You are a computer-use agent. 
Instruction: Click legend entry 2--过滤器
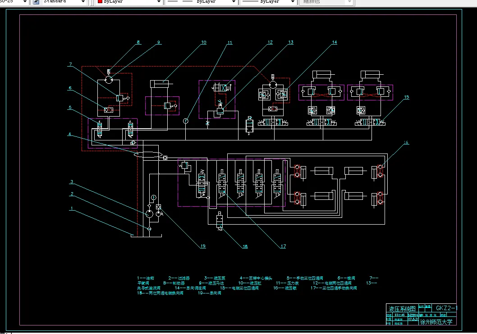pos(179,278)
